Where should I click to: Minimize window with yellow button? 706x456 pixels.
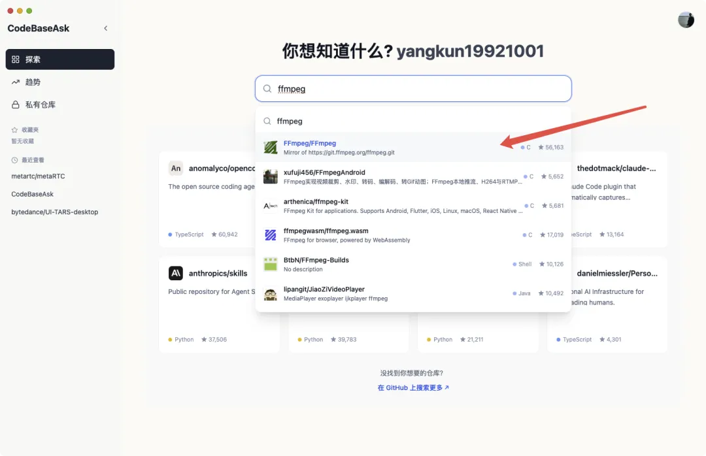(x=20, y=11)
